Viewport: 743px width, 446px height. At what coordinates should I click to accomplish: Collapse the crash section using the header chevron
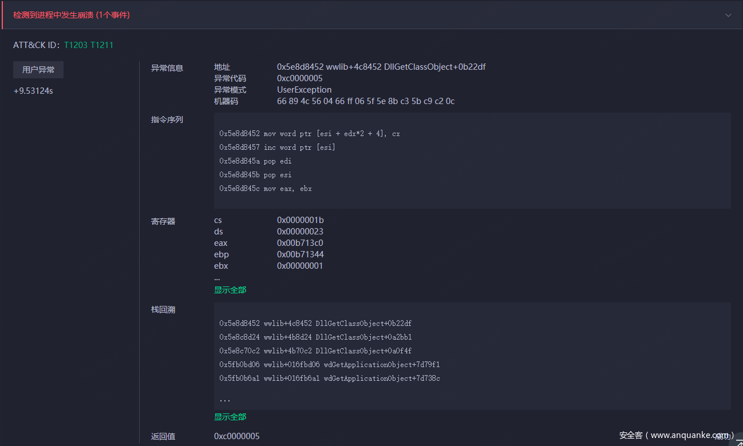click(728, 15)
